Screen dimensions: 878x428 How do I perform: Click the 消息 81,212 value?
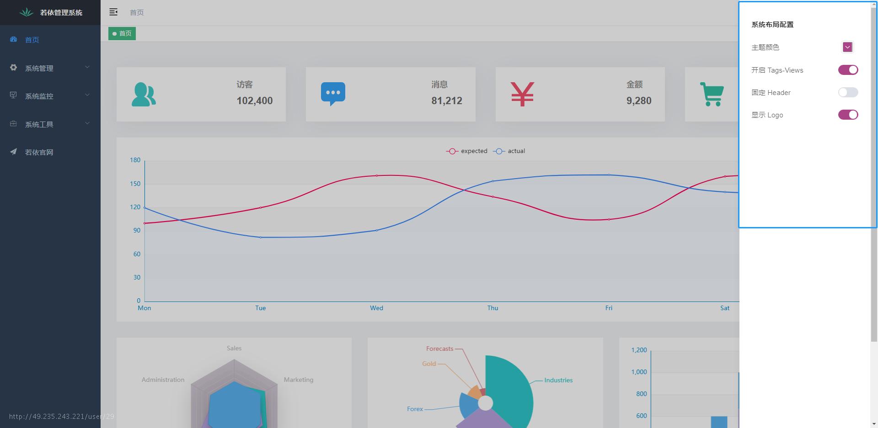tap(447, 100)
